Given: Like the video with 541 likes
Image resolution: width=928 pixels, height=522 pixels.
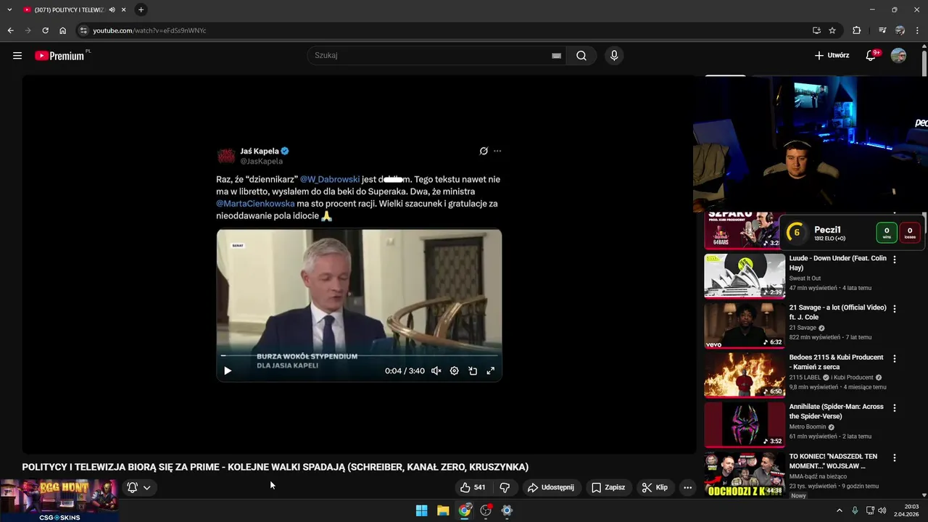Looking at the screenshot, I should (x=472, y=487).
